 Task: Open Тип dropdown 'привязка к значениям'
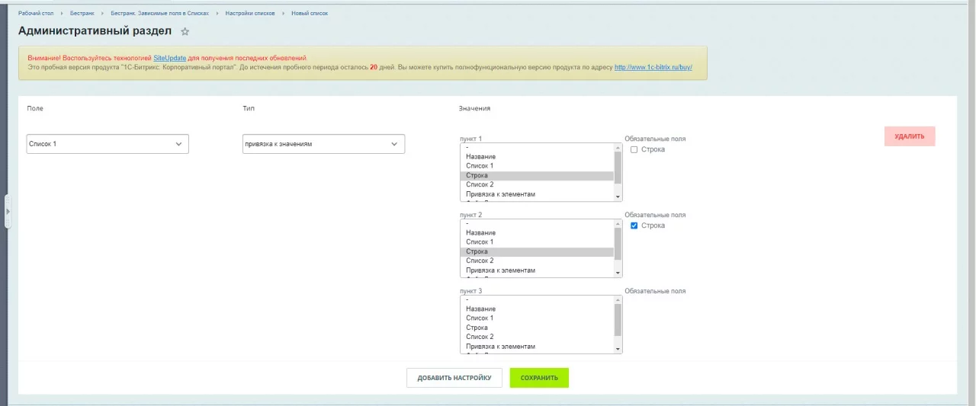pos(323,144)
